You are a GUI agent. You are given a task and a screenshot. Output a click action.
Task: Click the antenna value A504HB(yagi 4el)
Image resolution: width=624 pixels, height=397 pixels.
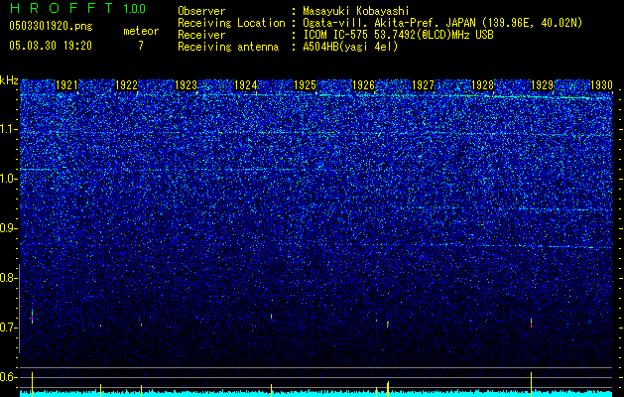tap(350, 47)
